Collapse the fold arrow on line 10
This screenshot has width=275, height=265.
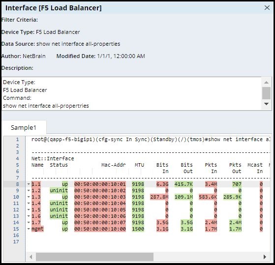tap(29, 197)
